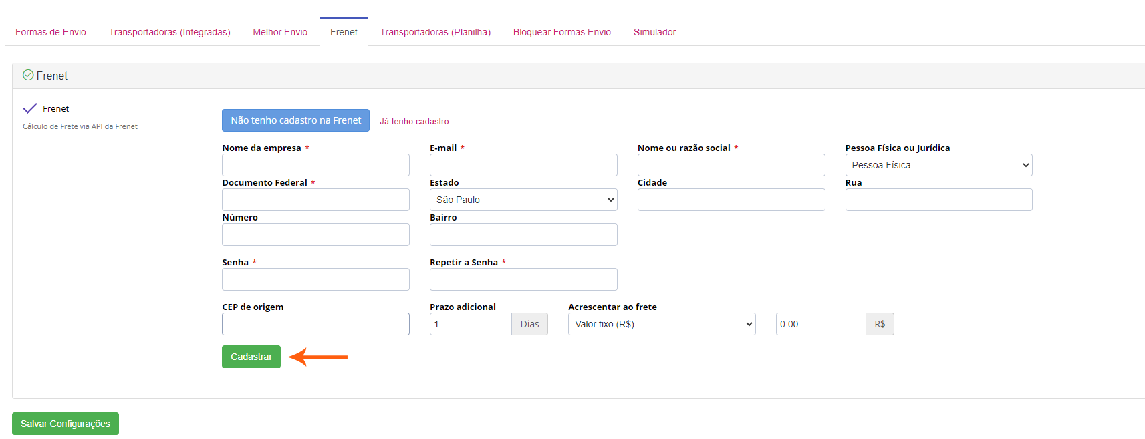The height and width of the screenshot is (439, 1145).
Task: Toggle the Frenet checkmark in sidebar
Action: 30,108
